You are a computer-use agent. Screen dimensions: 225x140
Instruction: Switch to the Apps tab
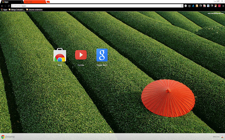[x=11, y=2]
